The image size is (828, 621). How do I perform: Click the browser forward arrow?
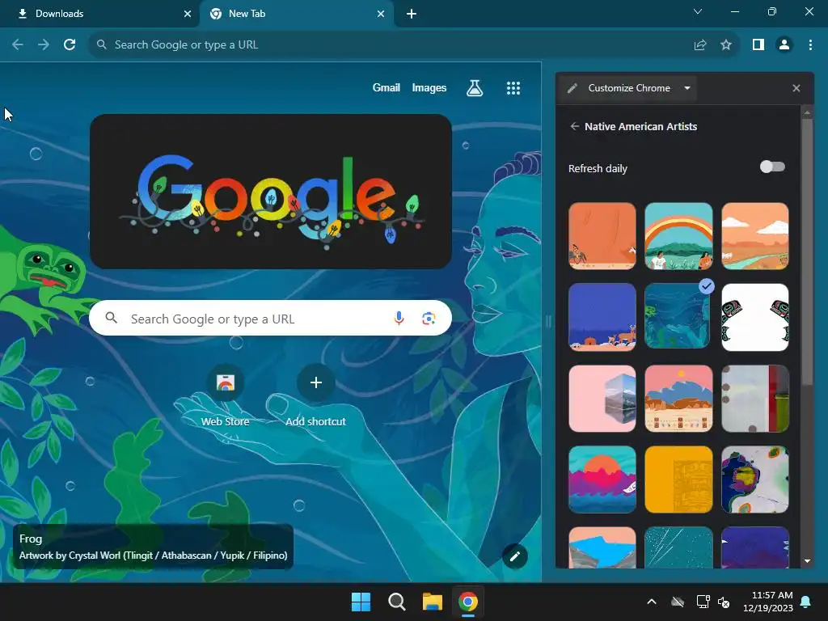pos(44,45)
